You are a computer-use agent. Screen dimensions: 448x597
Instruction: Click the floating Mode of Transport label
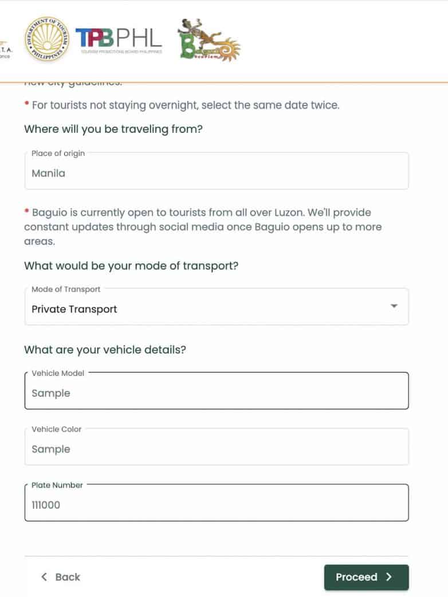pyautogui.click(x=66, y=289)
